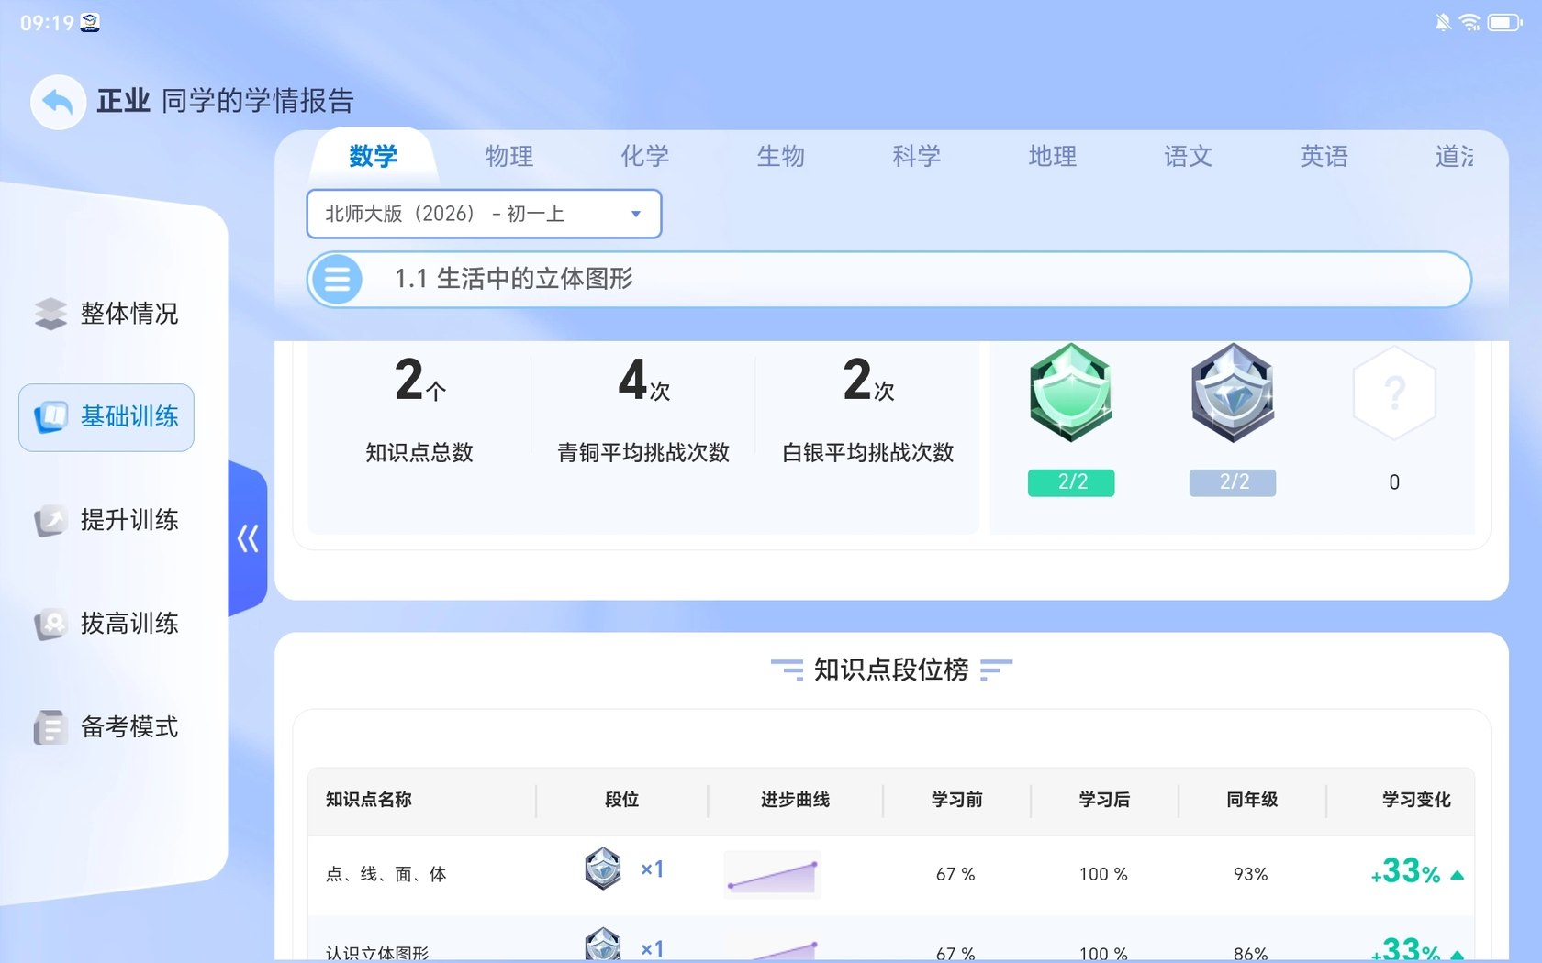Click the 进步曲线 column header
The image size is (1542, 963).
795,800
